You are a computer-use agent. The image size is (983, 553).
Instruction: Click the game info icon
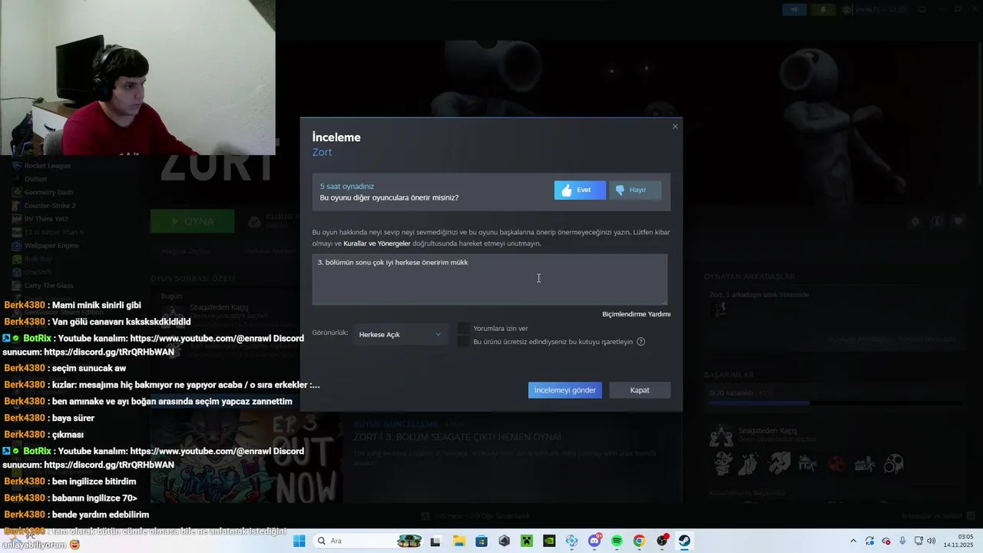[936, 221]
